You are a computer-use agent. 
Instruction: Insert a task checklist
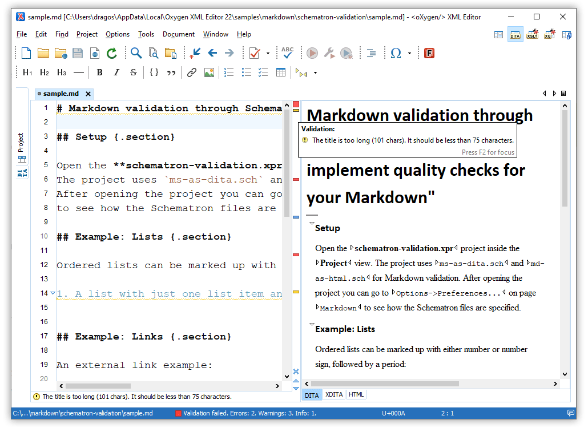263,72
